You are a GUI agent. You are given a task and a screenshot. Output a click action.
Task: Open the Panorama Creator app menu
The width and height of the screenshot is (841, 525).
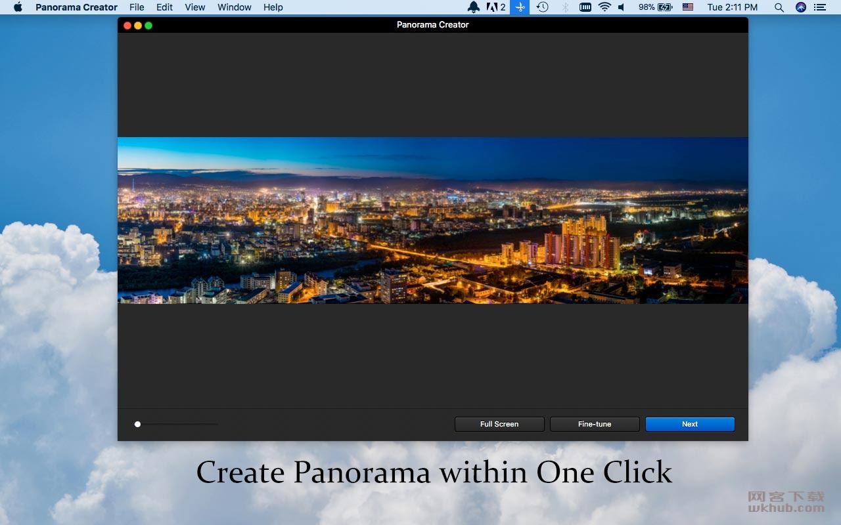(x=77, y=7)
